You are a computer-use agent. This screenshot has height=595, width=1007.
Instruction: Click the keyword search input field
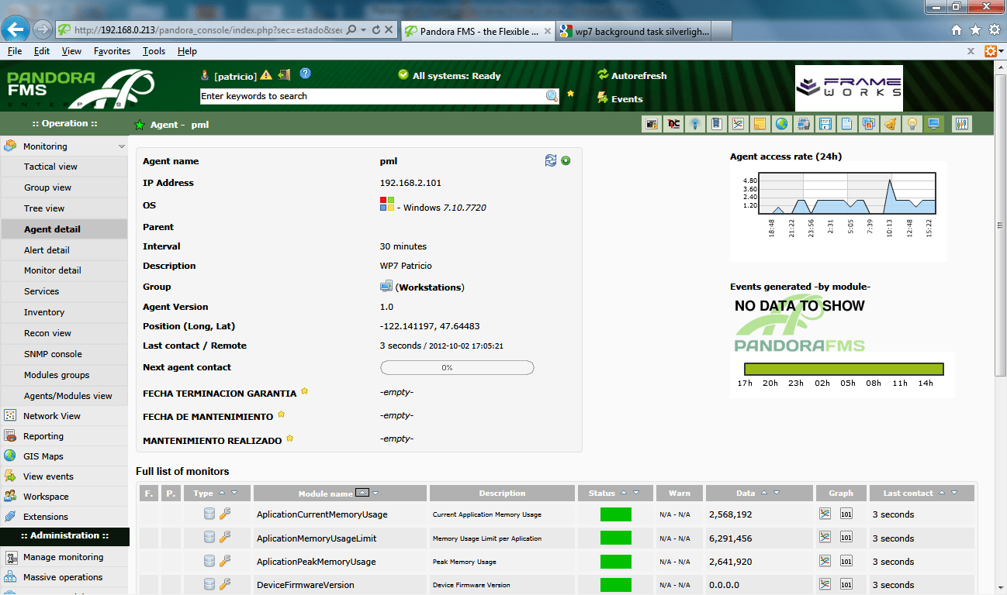pos(372,96)
